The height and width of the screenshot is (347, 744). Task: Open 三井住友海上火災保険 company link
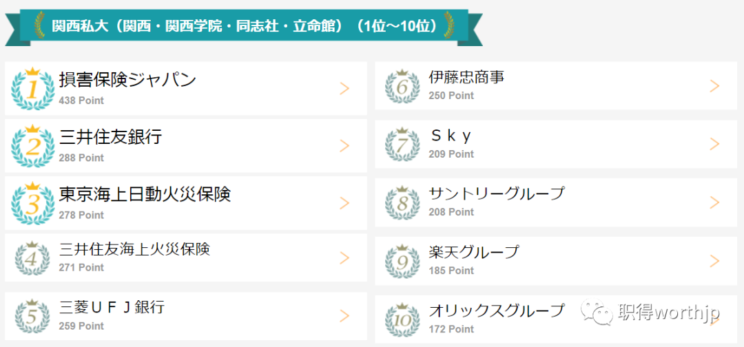click(135, 249)
